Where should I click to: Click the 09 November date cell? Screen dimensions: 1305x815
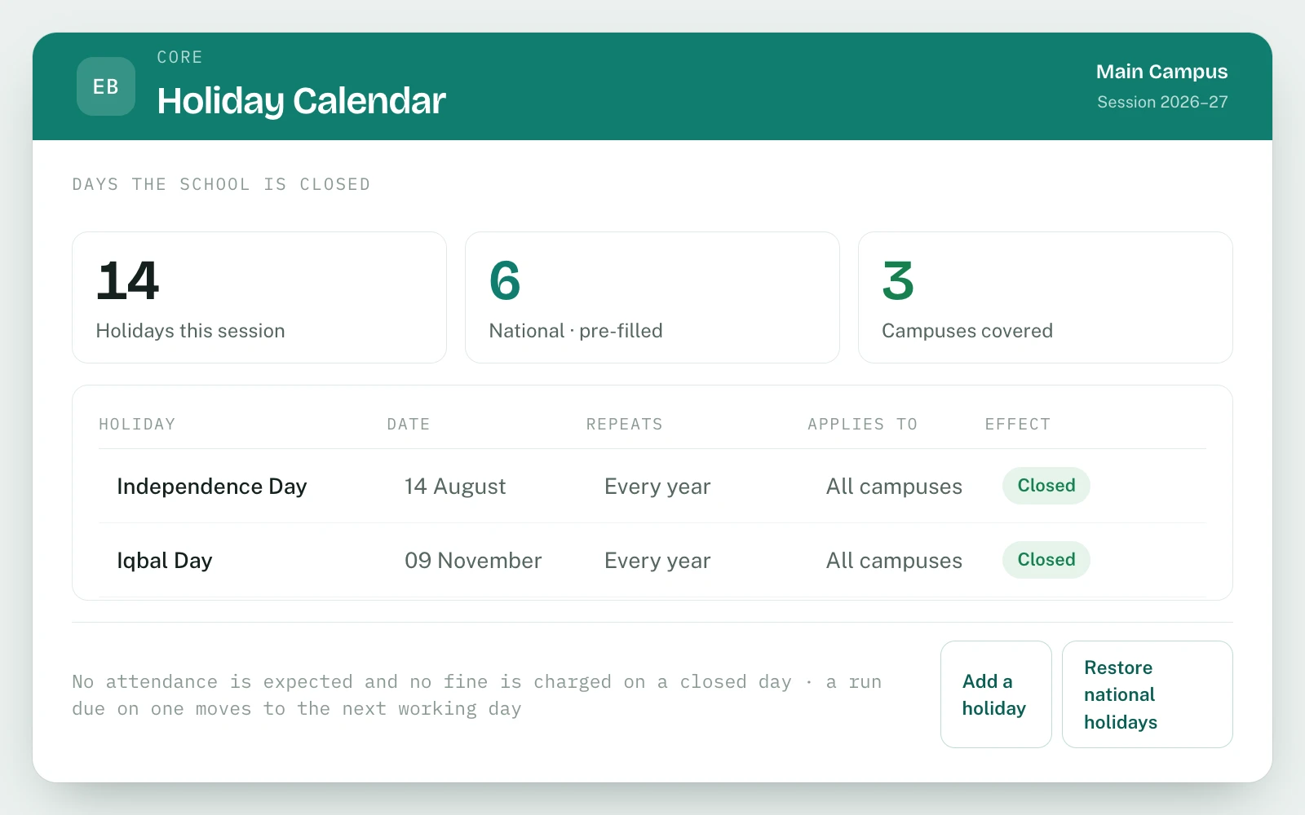(473, 561)
